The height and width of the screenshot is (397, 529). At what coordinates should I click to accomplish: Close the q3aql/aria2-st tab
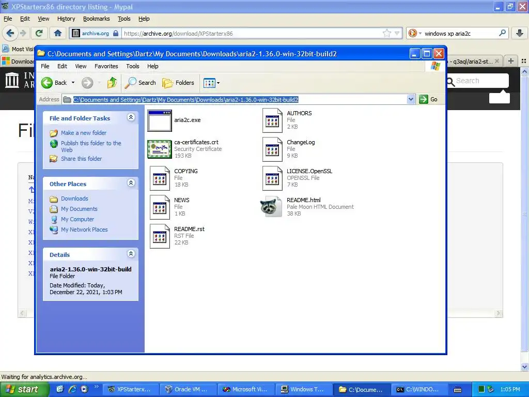point(496,61)
